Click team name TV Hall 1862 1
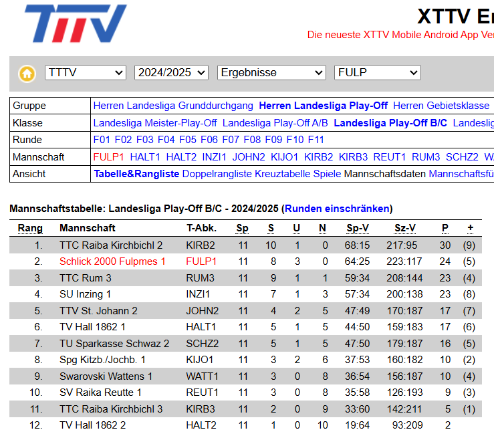This screenshot has width=494, height=448. pyautogui.click(x=92, y=327)
